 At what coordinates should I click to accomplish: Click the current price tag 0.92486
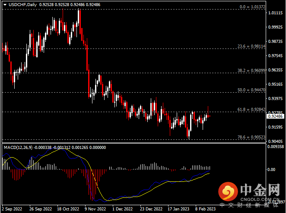[x=275, y=116]
